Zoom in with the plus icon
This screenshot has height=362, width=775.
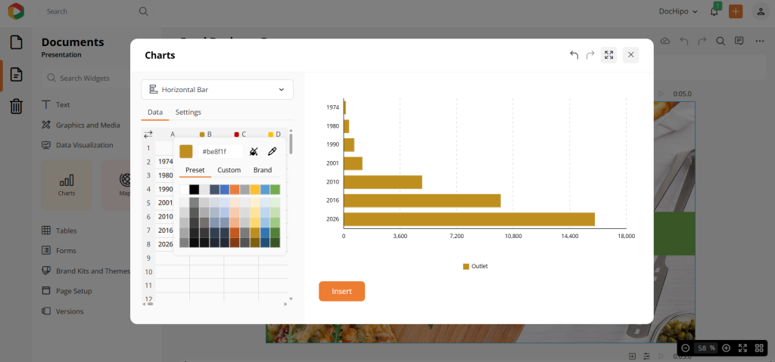[x=726, y=348]
